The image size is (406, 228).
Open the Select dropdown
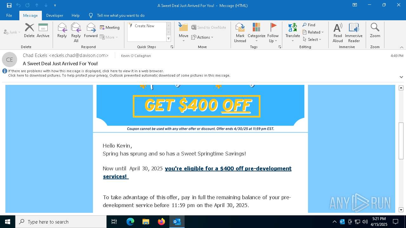coord(312,40)
